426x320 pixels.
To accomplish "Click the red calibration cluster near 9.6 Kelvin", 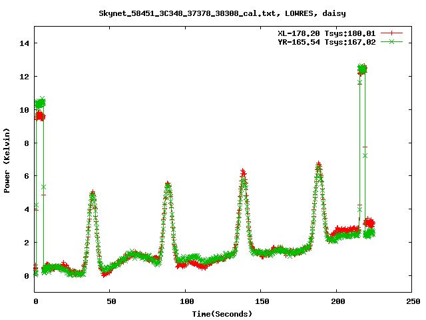I will coord(40,117).
